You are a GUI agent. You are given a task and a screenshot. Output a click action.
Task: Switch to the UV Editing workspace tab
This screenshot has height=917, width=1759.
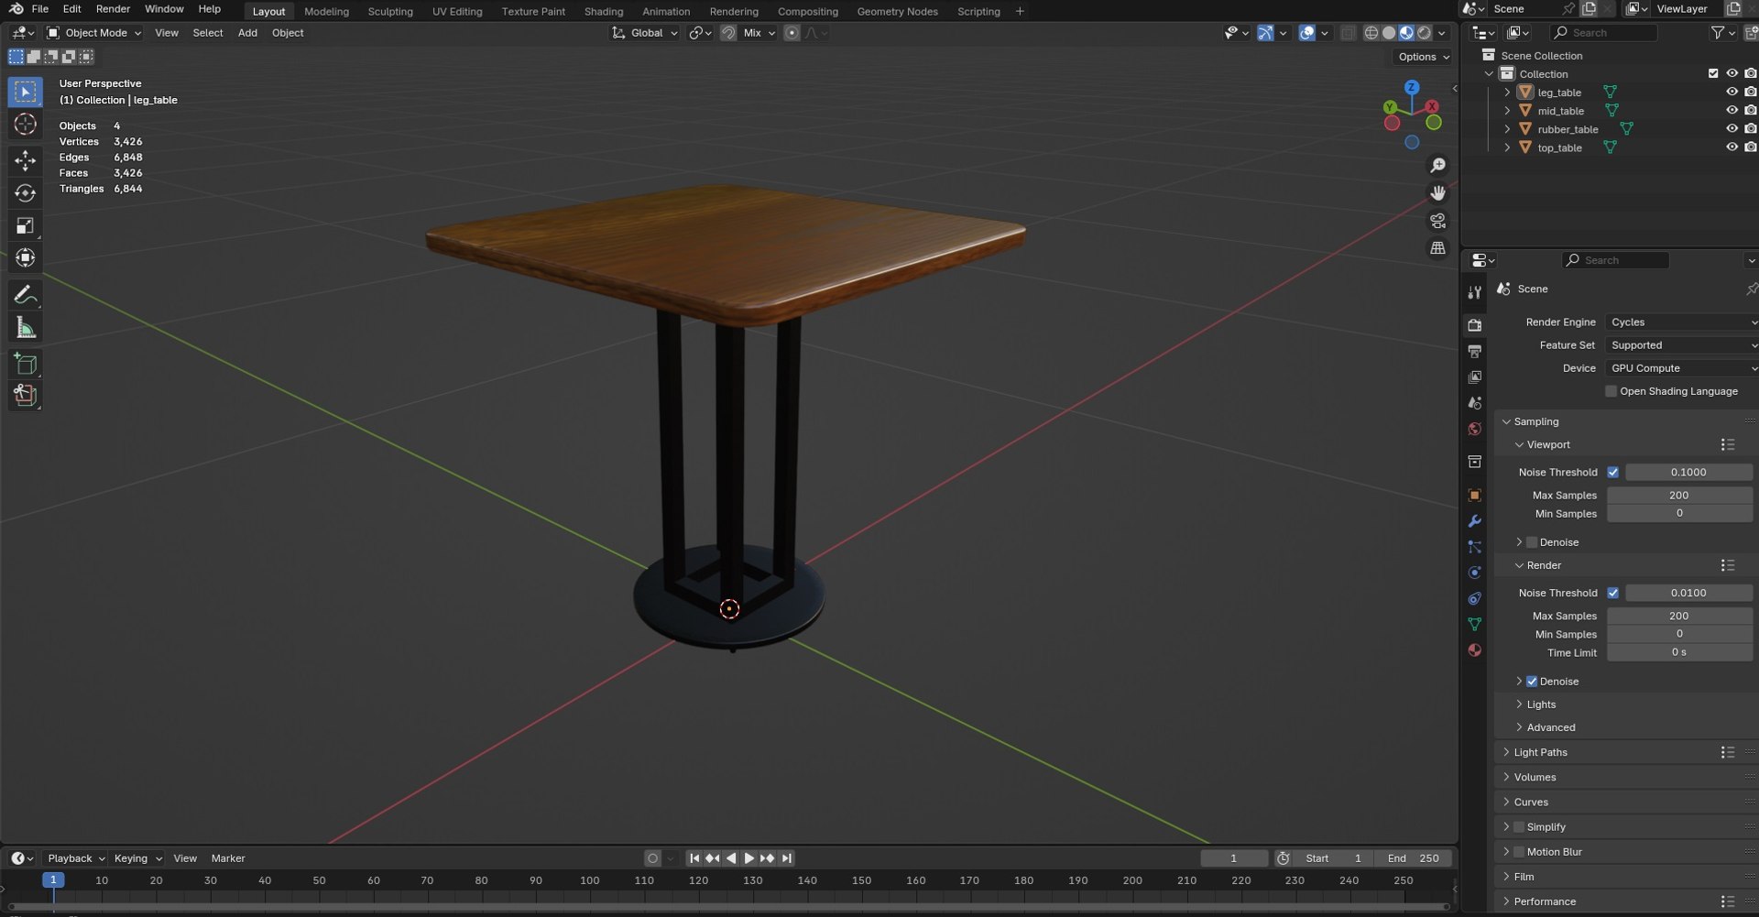(x=457, y=12)
